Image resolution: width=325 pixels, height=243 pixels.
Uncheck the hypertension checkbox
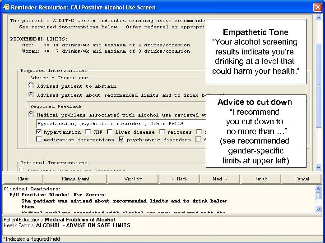pyautogui.click(x=39, y=131)
